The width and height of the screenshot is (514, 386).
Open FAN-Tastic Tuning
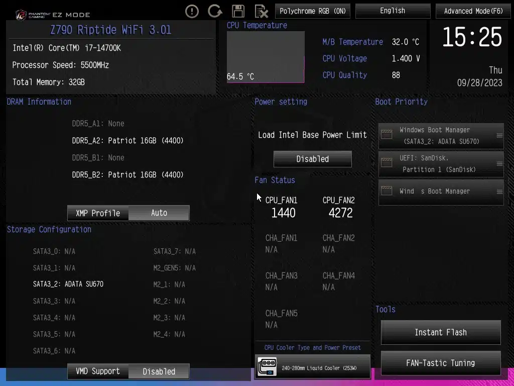[x=440, y=363]
